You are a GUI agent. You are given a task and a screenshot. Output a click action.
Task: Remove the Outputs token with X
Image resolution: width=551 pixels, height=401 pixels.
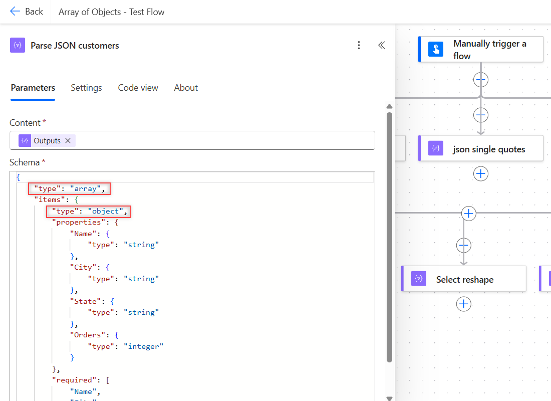click(68, 140)
